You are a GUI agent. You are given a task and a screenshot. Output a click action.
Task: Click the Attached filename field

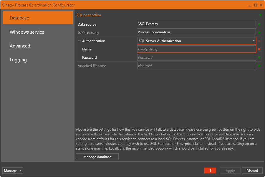tap(197, 65)
